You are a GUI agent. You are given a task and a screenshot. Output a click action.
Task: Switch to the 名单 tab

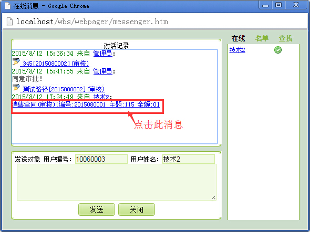(262, 38)
